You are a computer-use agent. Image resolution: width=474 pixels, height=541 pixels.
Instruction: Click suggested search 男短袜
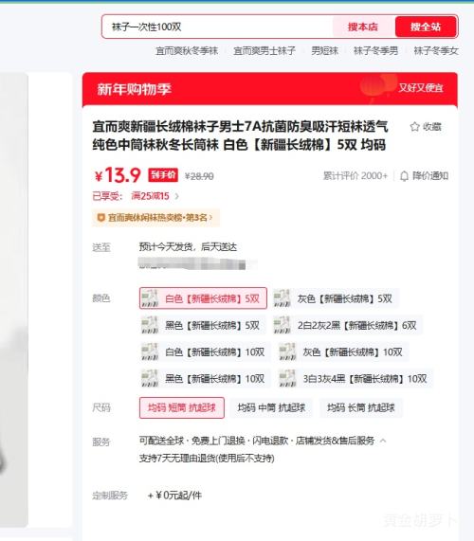[x=324, y=51]
